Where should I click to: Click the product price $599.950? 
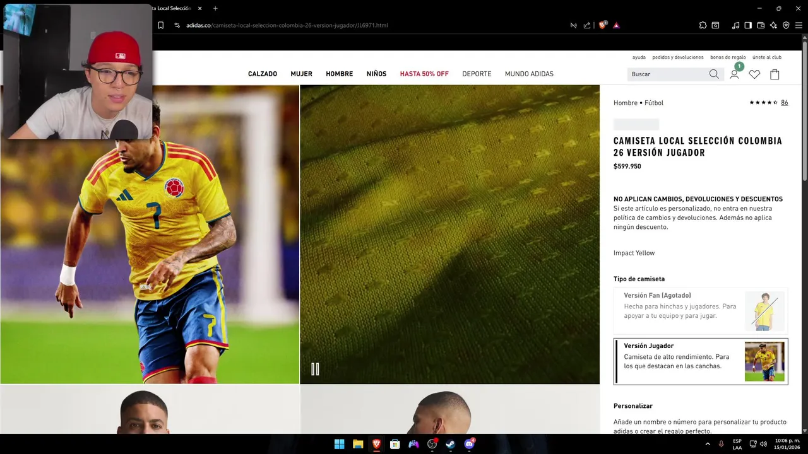(627, 166)
